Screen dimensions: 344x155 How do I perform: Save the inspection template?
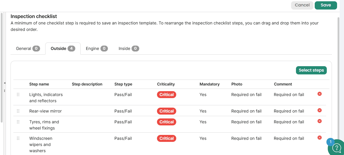(326, 5)
